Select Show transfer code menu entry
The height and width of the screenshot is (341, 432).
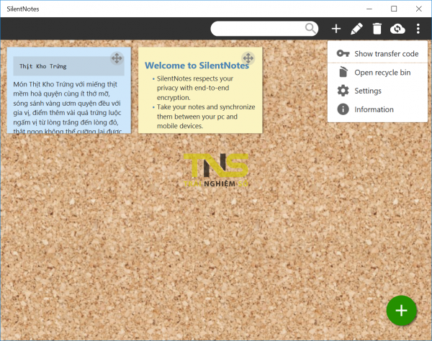point(377,54)
